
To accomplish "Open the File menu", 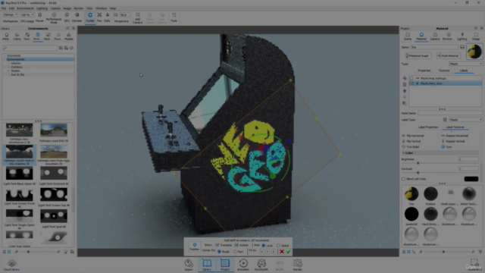I will coord(4,8).
